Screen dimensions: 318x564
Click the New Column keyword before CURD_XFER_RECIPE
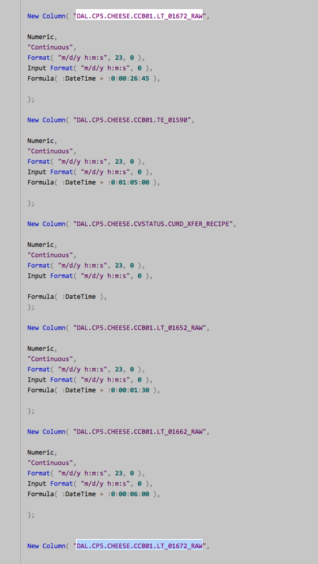coord(45,224)
